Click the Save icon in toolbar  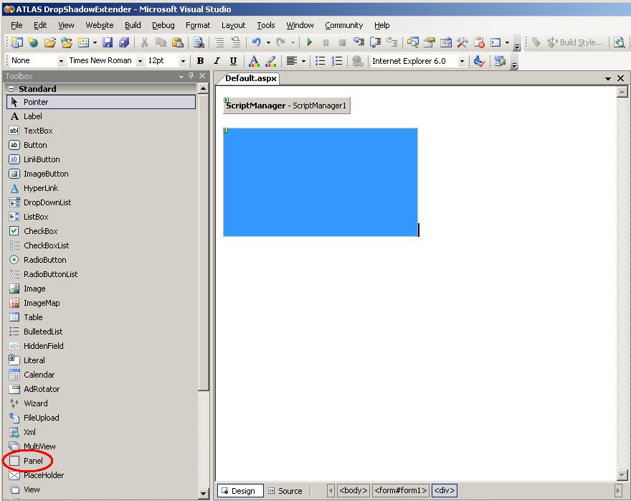pyautogui.click(x=108, y=43)
